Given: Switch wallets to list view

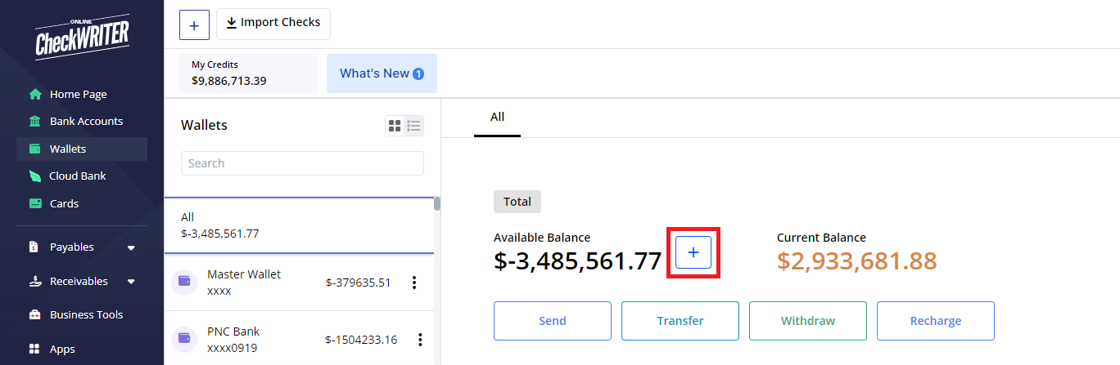Looking at the screenshot, I should pos(414,126).
